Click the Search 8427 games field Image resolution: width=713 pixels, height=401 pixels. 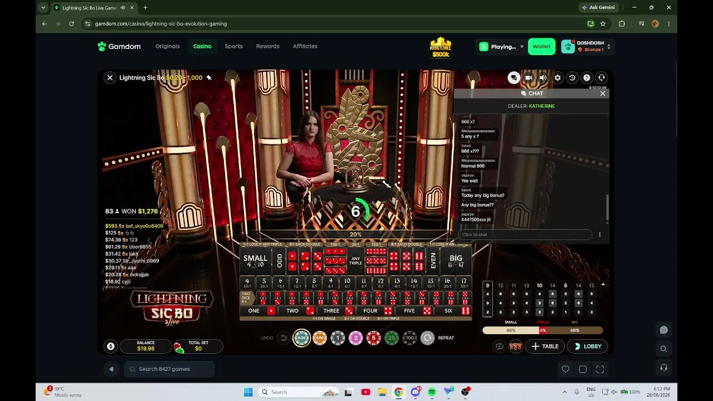coord(169,369)
